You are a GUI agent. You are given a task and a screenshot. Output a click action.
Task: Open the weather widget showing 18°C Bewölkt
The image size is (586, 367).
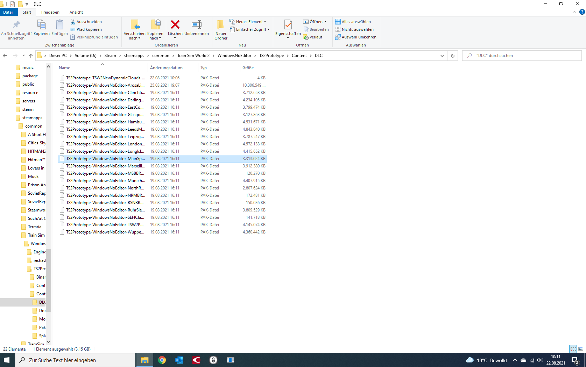[487, 360]
